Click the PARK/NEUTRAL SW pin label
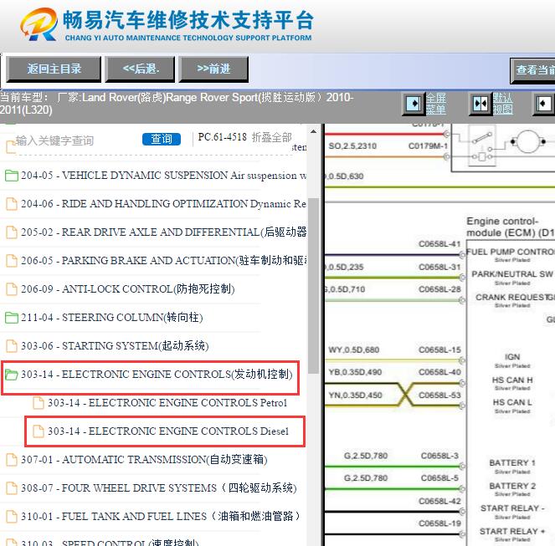This screenshot has height=546, width=555. pos(512,274)
